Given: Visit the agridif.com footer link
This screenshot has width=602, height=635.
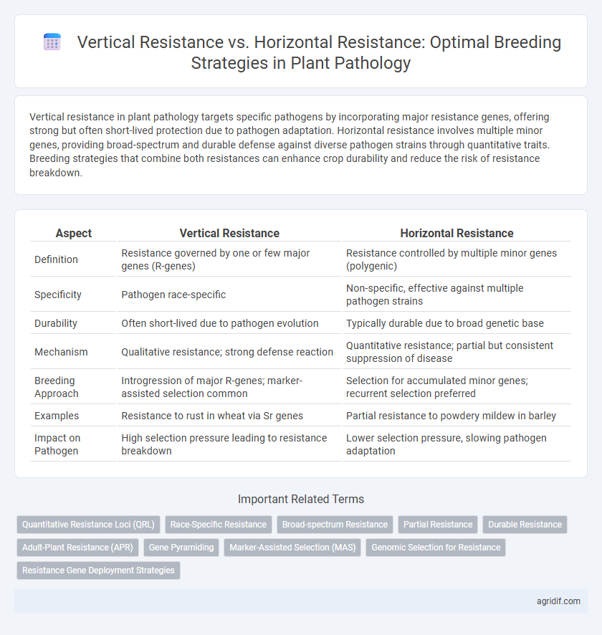Looking at the screenshot, I should (558, 601).
